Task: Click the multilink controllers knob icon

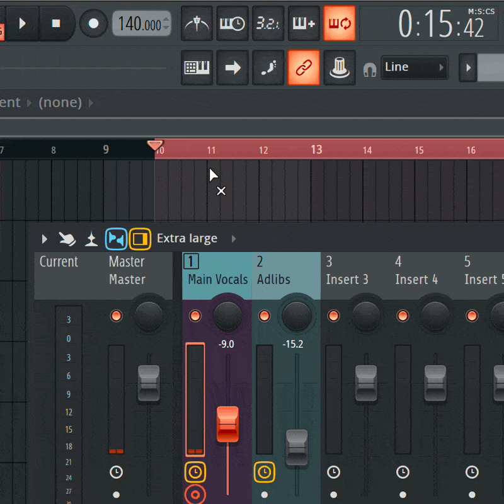Action: click(x=340, y=67)
